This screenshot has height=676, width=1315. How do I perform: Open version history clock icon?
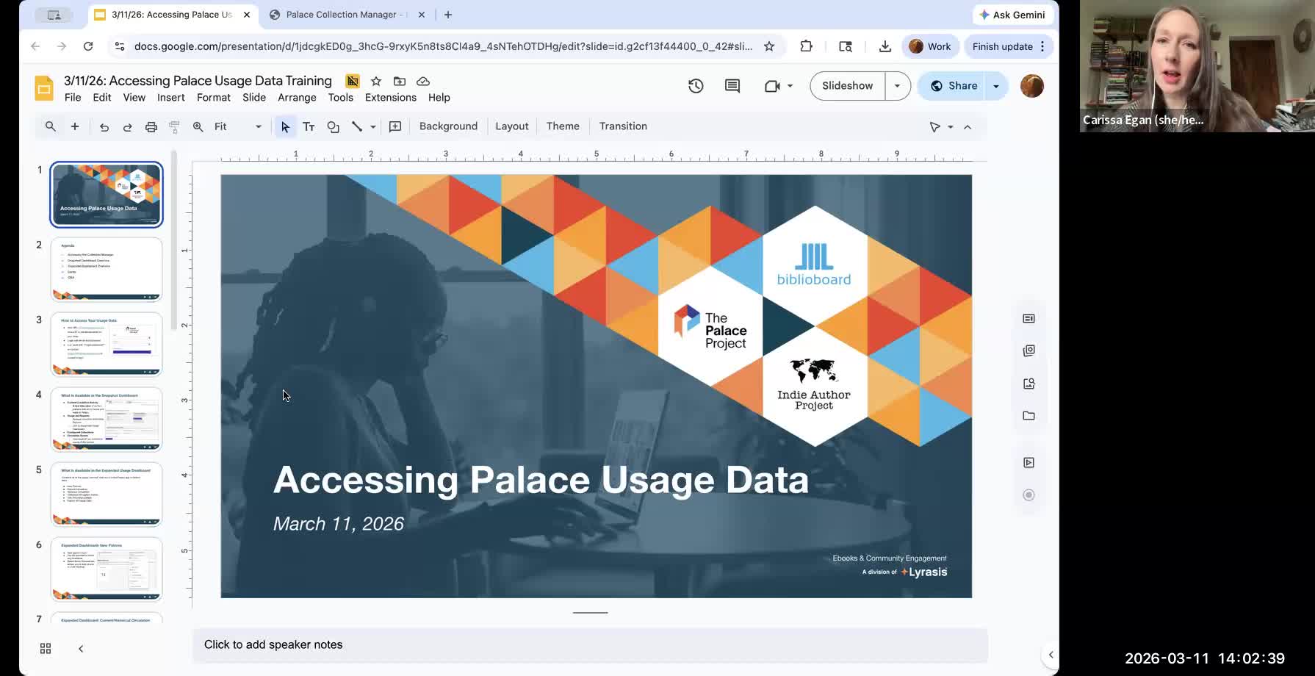(696, 86)
